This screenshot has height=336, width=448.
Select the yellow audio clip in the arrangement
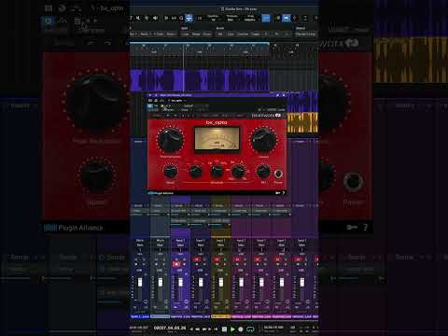point(302,122)
